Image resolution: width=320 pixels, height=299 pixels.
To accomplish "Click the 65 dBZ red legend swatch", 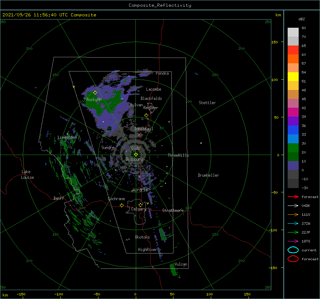I will point(293,50).
